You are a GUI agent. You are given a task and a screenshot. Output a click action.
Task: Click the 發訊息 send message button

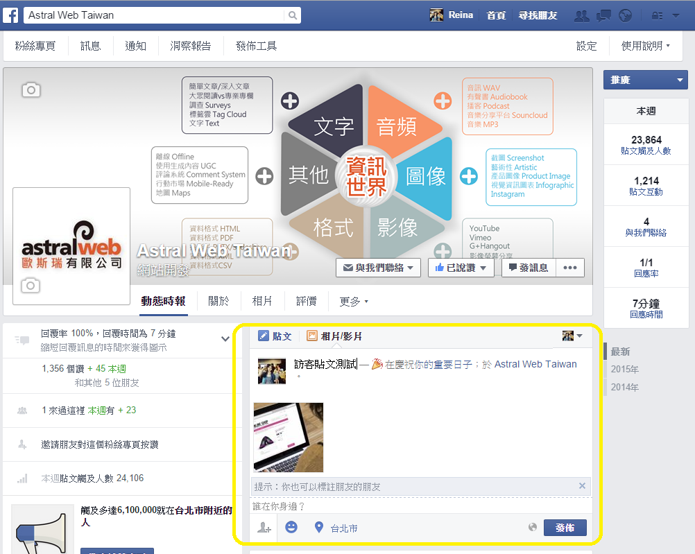point(529,268)
